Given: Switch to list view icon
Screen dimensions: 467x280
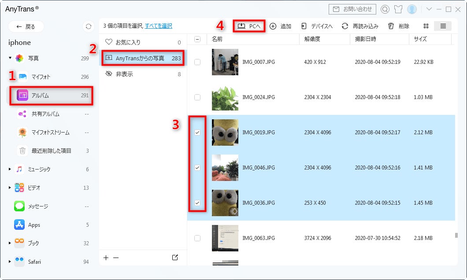Looking at the screenshot, I should tap(443, 26).
